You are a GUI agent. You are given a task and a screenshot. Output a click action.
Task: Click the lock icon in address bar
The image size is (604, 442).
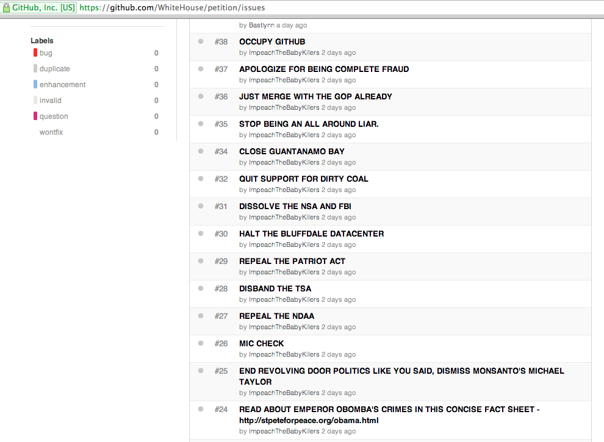6,8
